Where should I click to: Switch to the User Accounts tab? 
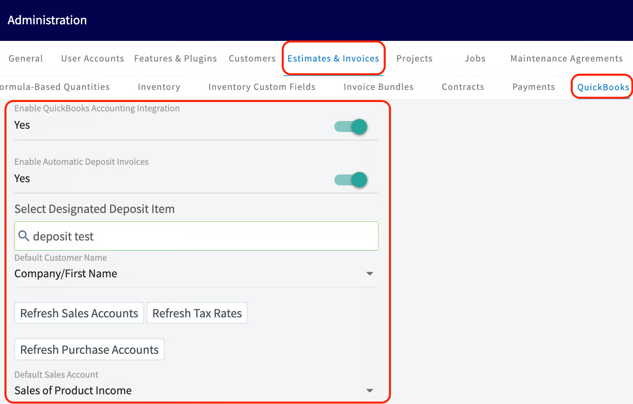click(x=93, y=58)
